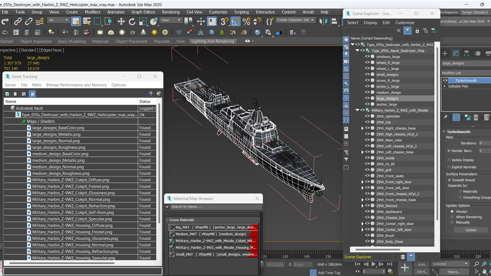Click the Sun light icon in the lighting ribbon
This screenshot has width=491, height=276.
click(x=154, y=32)
